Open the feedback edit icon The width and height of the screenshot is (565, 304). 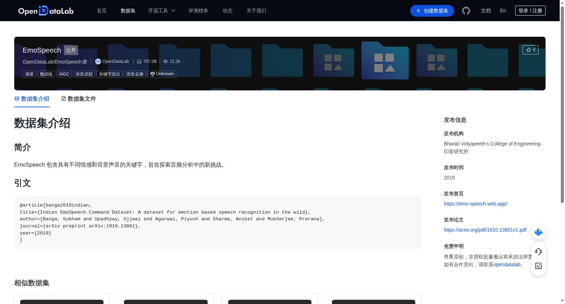[539, 266]
